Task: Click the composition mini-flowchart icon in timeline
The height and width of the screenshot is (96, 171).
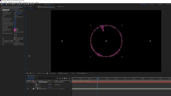Action: pyautogui.click(x=57, y=78)
